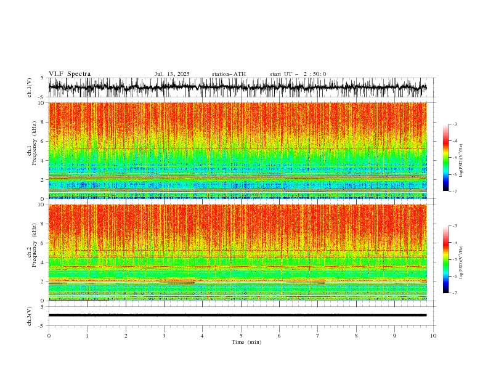Click the 'start UT = 2 :50: 0' text
This screenshot has width=488, height=377.
[x=298, y=74]
